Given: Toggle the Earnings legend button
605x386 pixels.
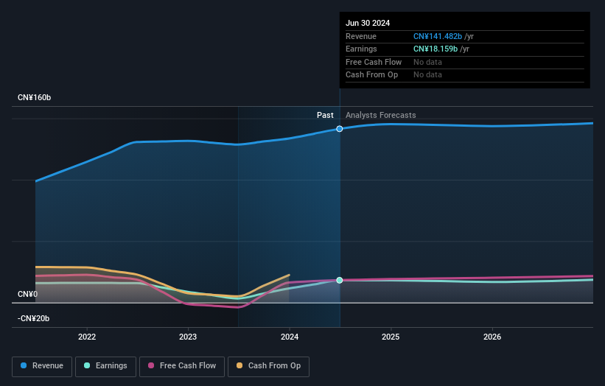Looking at the screenshot, I should coord(105,366).
